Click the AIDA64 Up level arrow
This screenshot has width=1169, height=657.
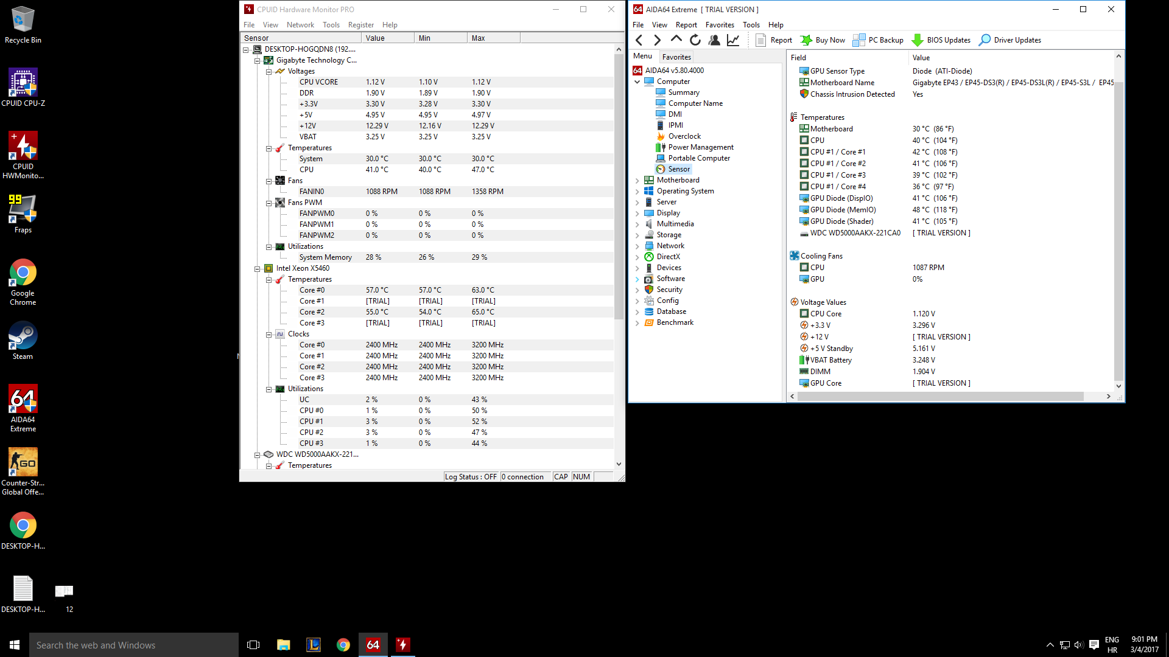click(676, 40)
